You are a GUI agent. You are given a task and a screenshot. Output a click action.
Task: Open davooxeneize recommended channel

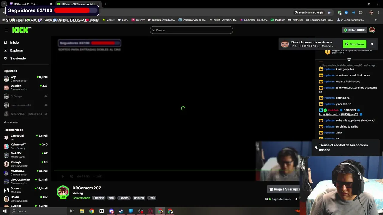[25, 181]
